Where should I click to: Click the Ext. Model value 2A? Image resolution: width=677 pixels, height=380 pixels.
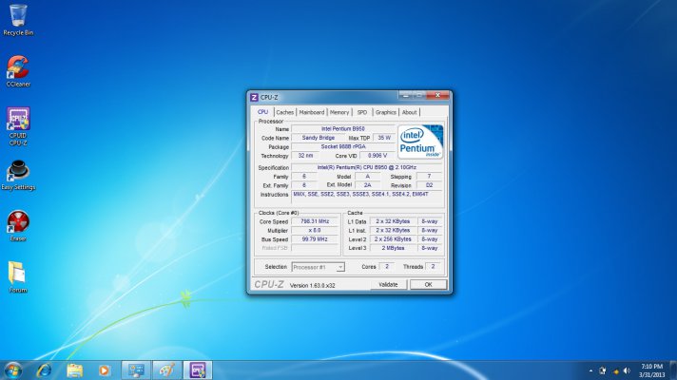click(367, 185)
